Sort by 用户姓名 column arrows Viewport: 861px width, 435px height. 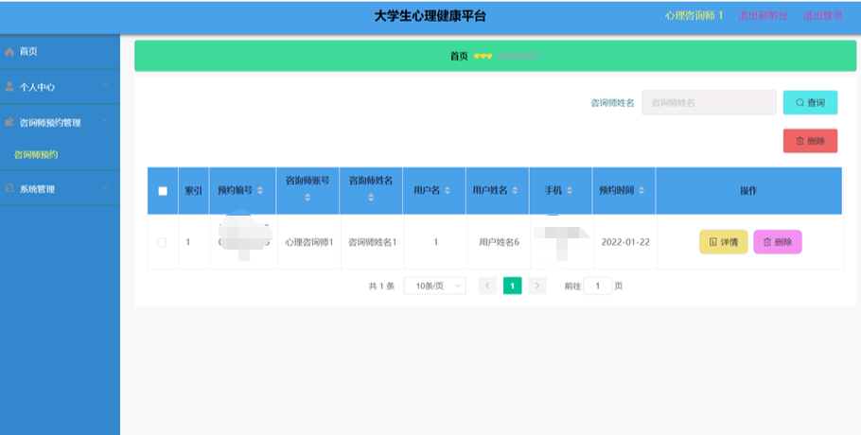tap(515, 190)
